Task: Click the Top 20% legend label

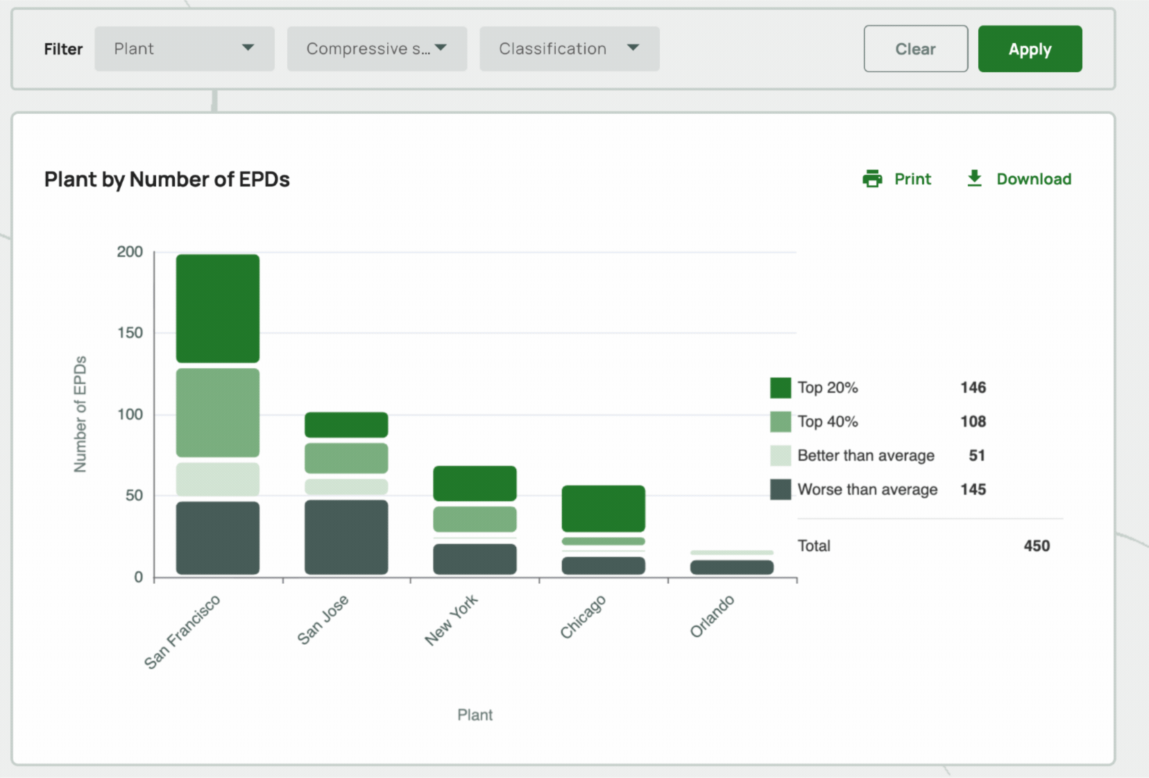Action: [828, 388]
